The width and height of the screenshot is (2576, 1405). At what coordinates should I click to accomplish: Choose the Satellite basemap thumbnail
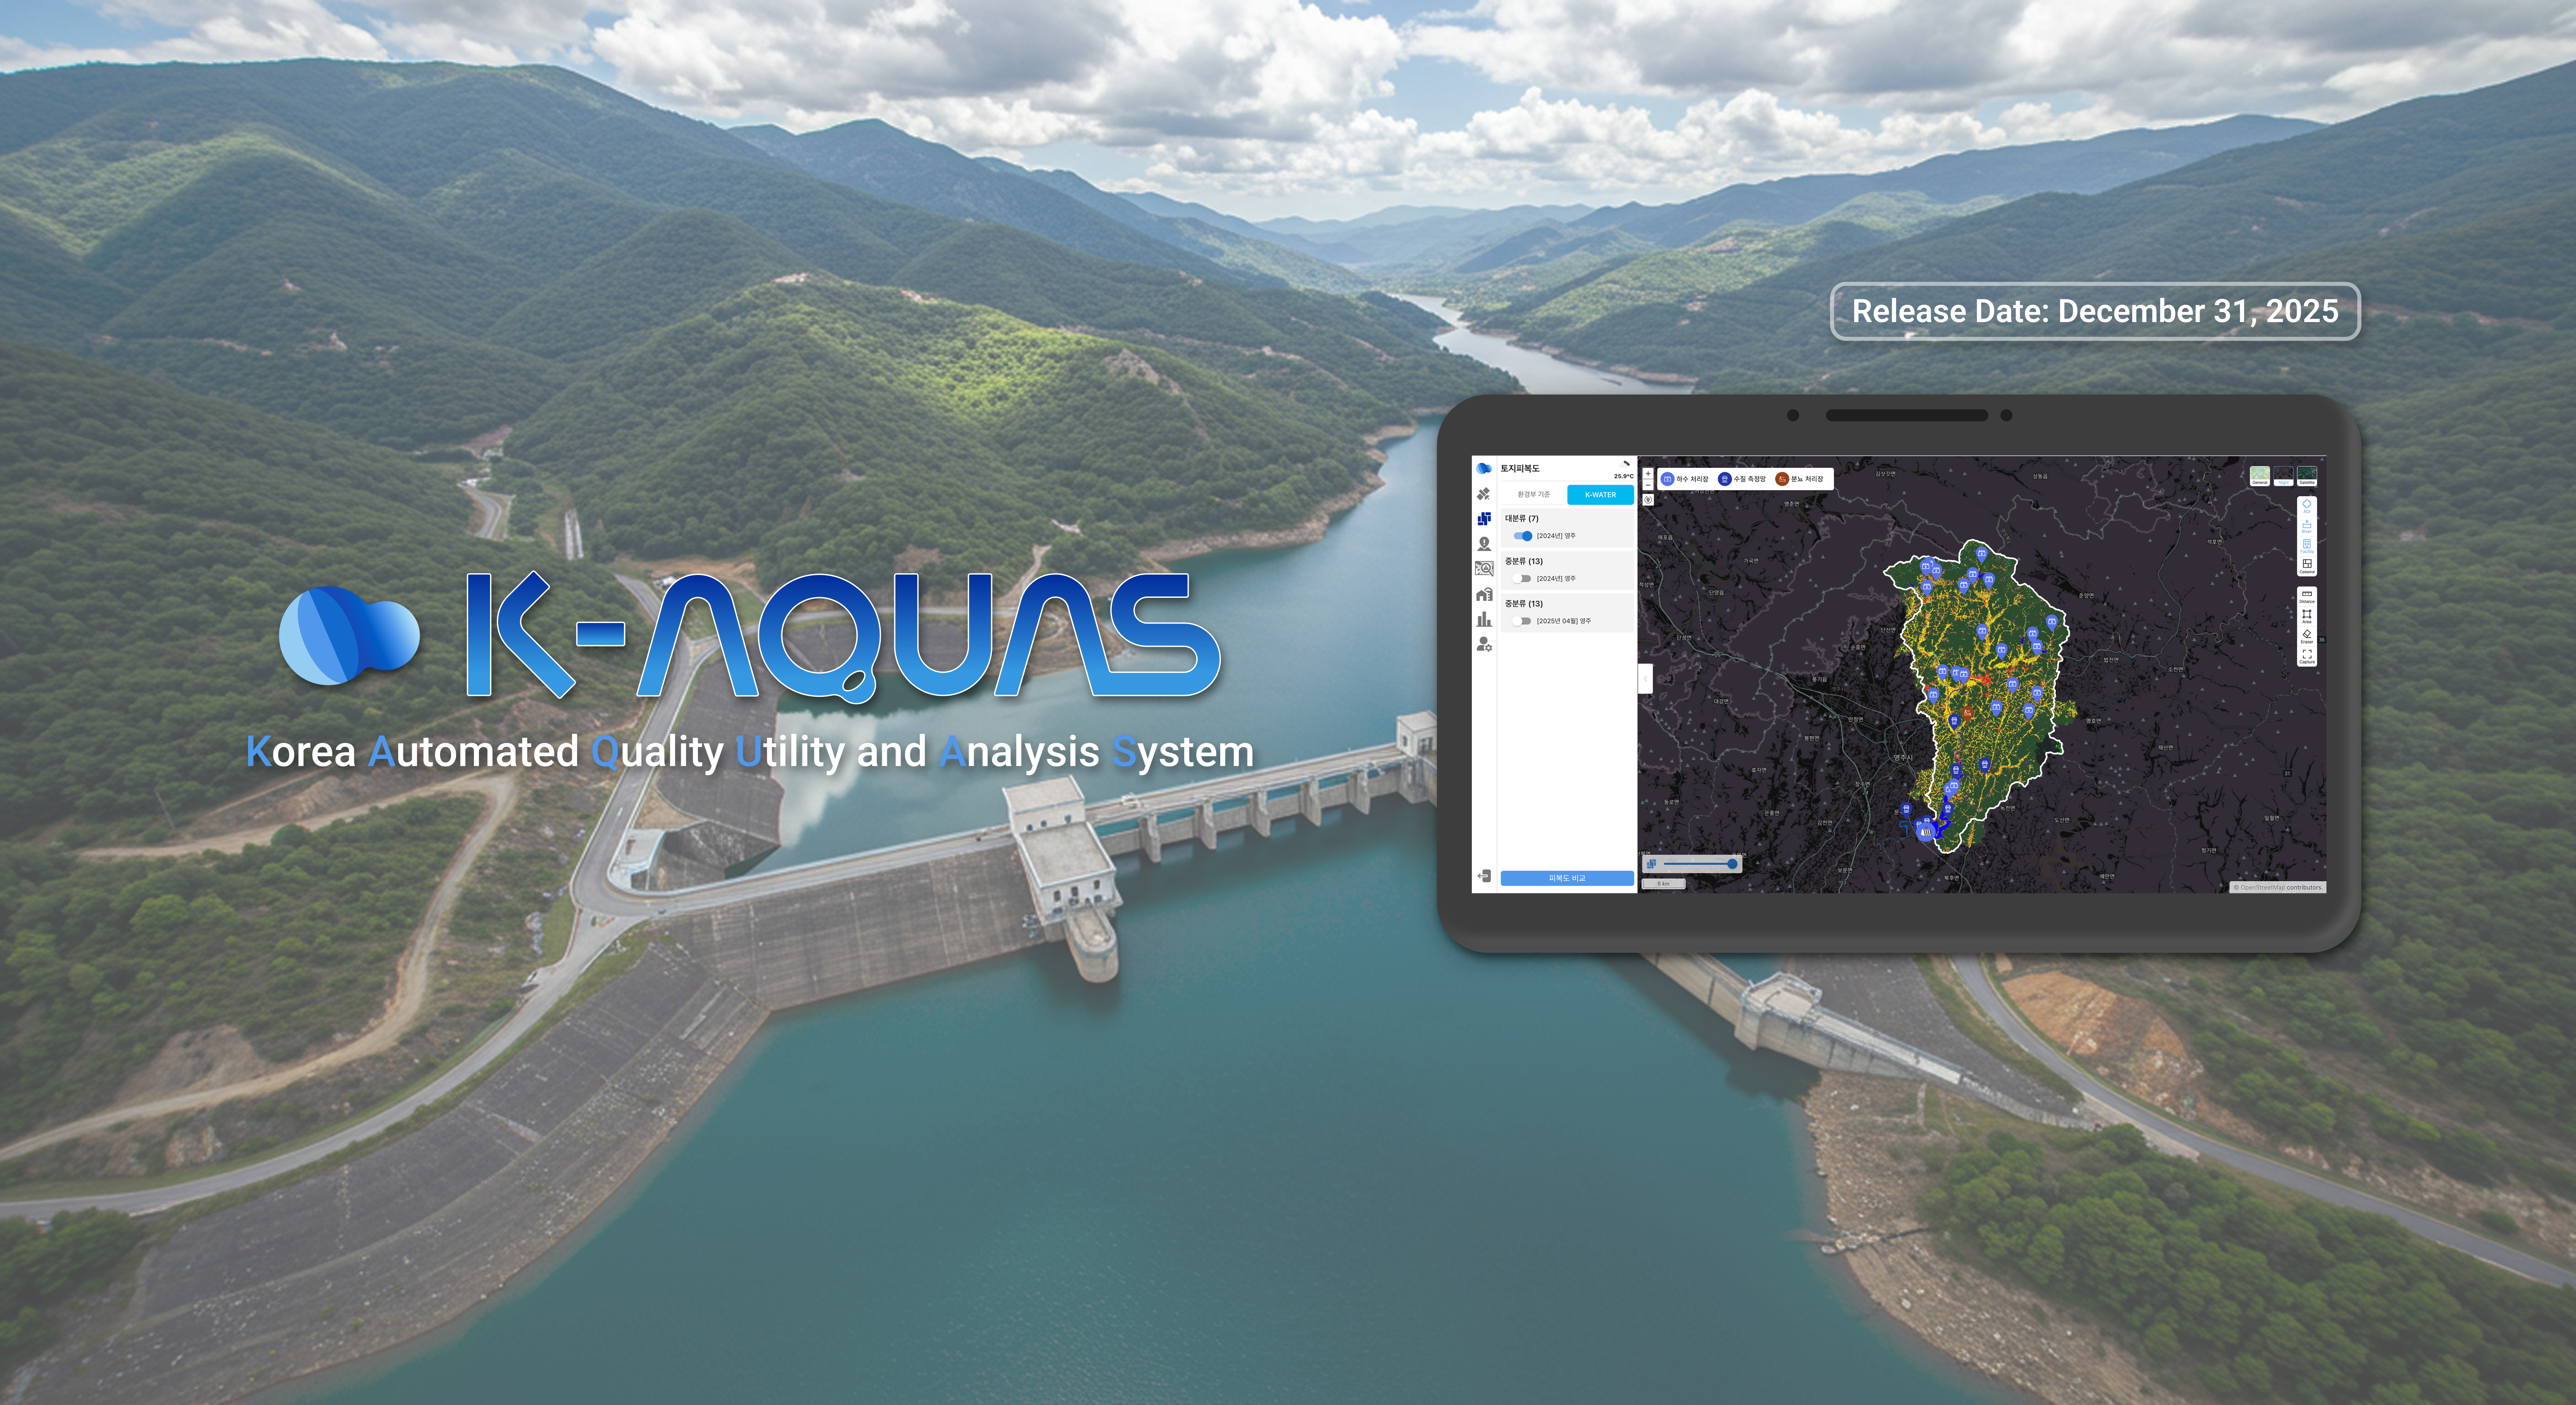point(2307,476)
